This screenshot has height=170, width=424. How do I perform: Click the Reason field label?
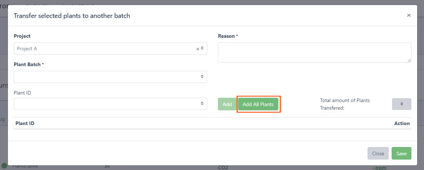click(x=228, y=36)
